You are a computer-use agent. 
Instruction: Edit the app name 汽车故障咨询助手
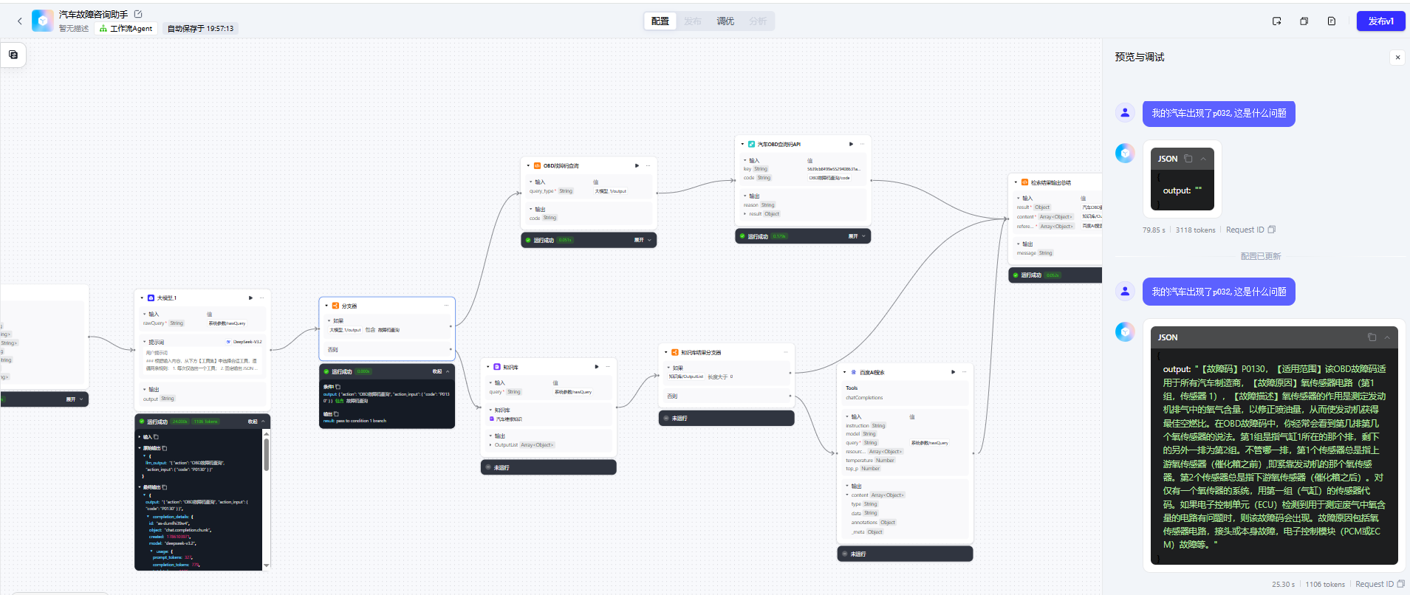(x=138, y=14)
